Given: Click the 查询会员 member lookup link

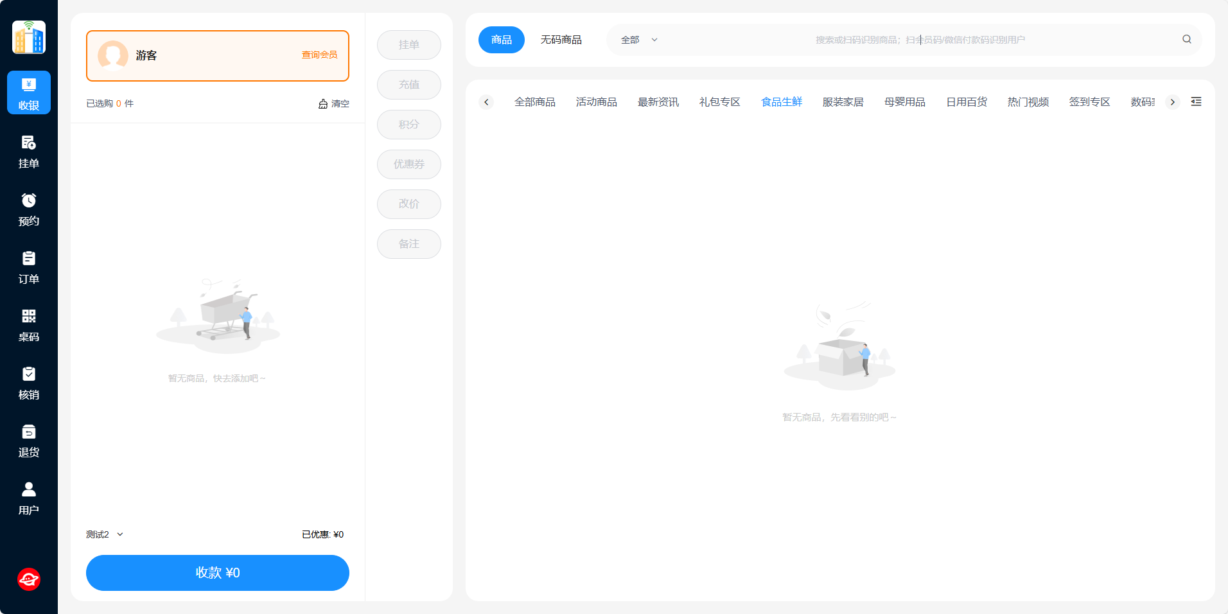Looking at the screenshot, I should [x=319, y=55].
